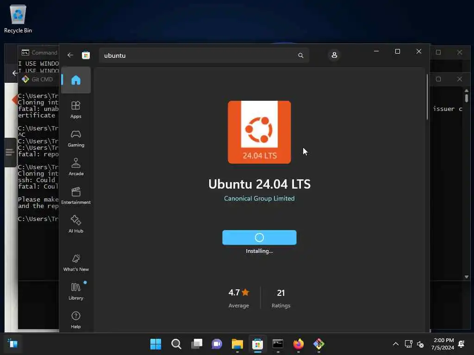Open the notifications bell icon
This screenshot has height=355, width=474.
point(462,344)
